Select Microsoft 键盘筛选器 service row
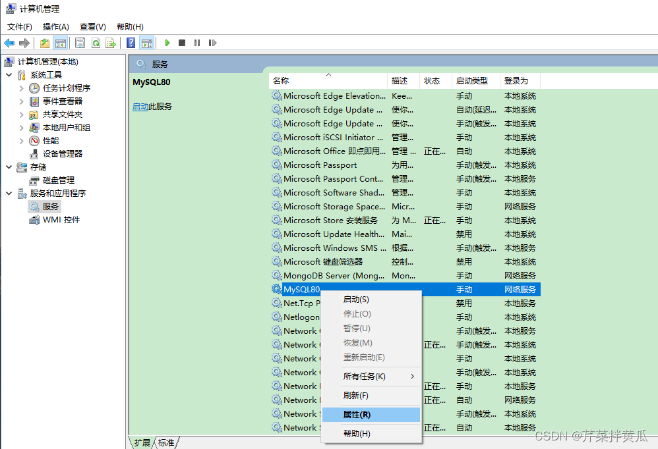Image resolution: width=658 pixels, height=449 pixels. pyautogui.click(x=405, y=262)
